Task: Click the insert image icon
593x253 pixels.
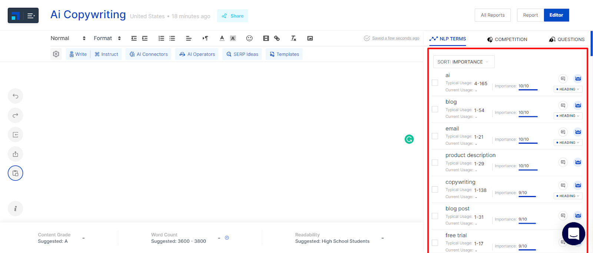Action: point(310,38)
